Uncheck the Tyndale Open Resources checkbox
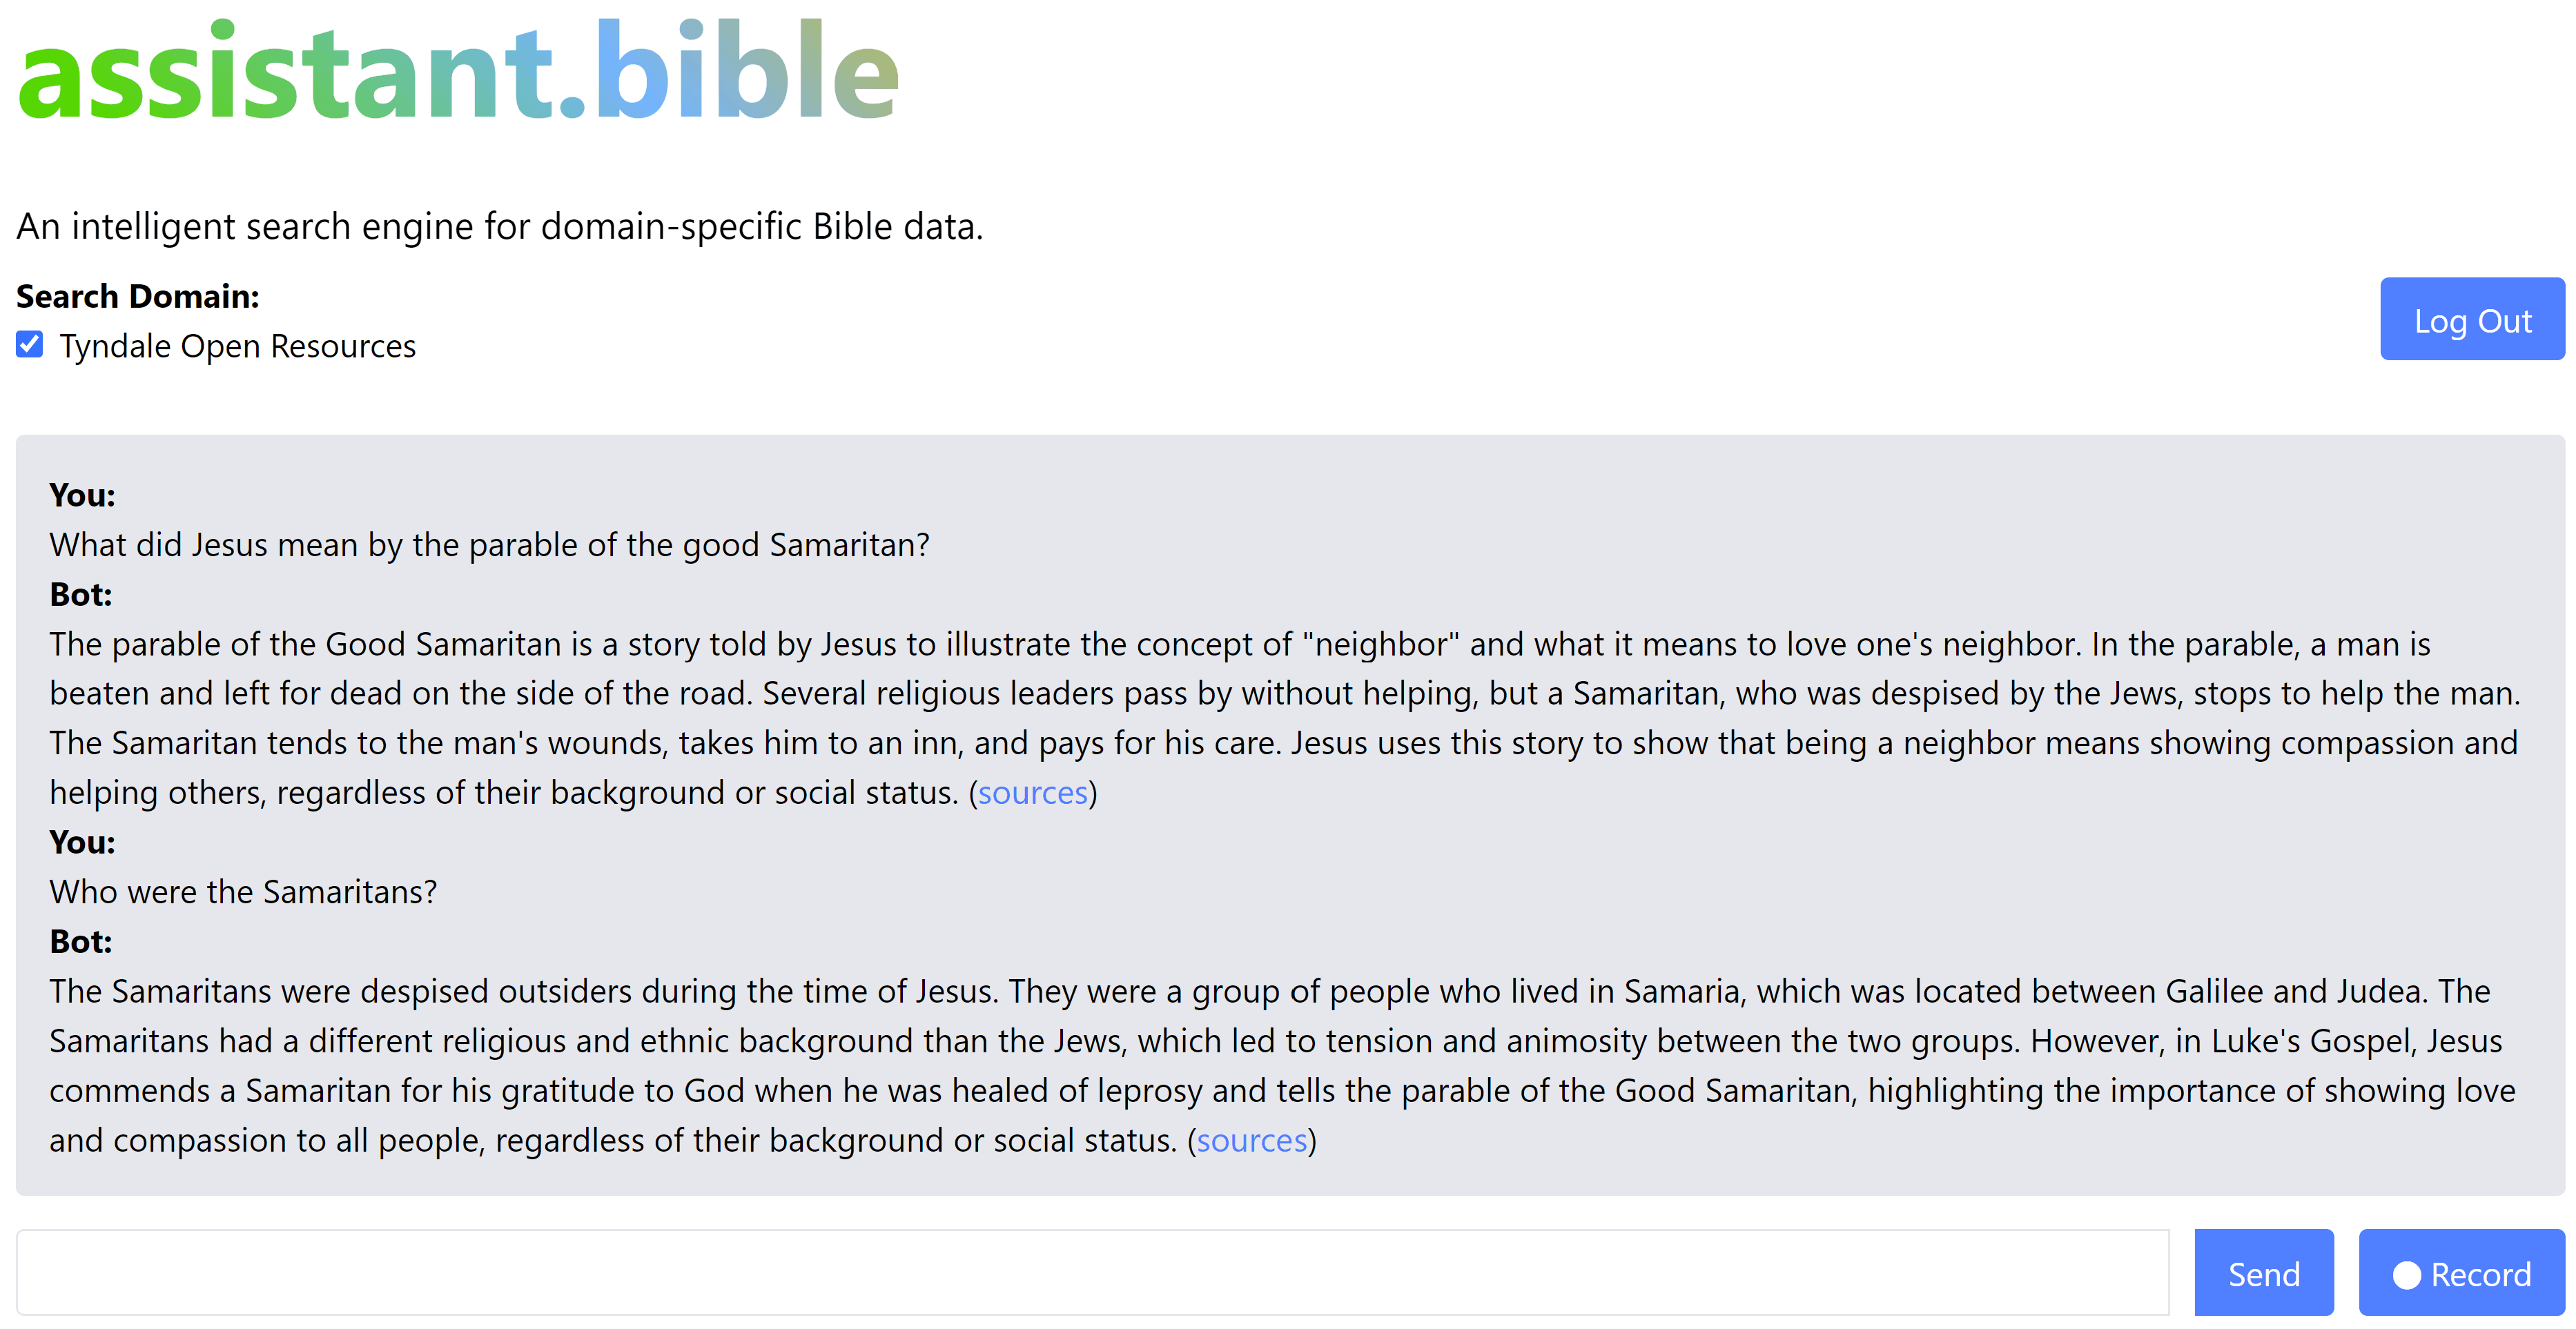Viewport: 2576px width, 1329px height. click(x=29, y=344)
